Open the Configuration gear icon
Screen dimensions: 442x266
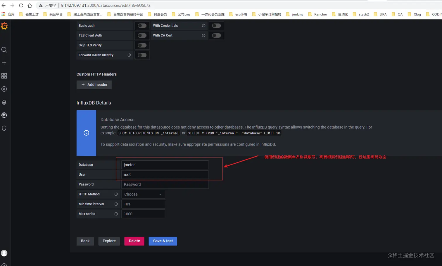point(4,115)
